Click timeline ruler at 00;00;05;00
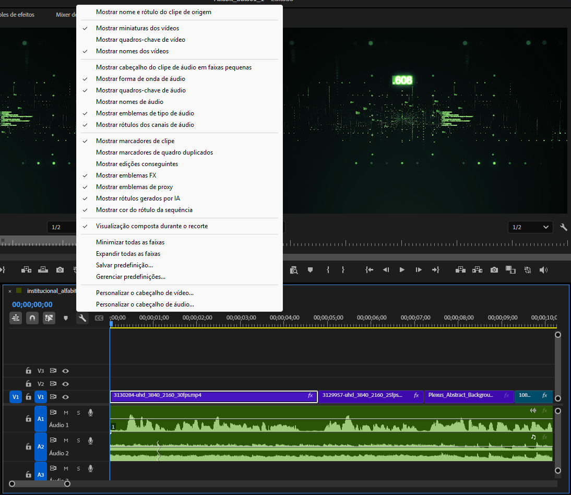The image size is (571, 495). pos(328,318)
